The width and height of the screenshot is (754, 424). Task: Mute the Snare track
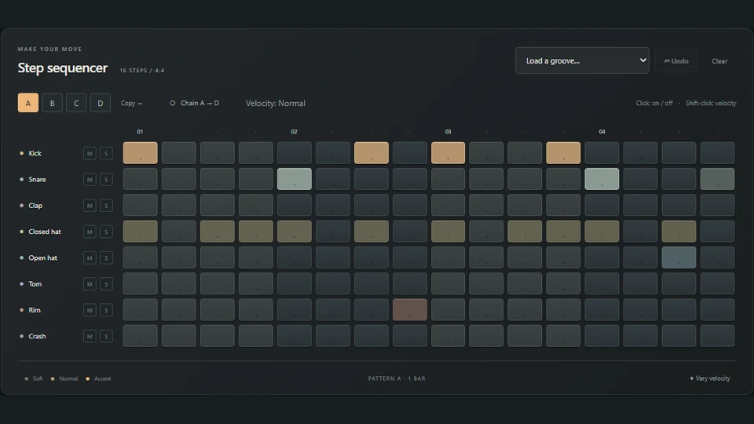90,179
